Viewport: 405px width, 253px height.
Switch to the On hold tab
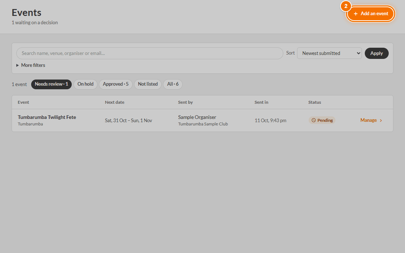point(85,84)
